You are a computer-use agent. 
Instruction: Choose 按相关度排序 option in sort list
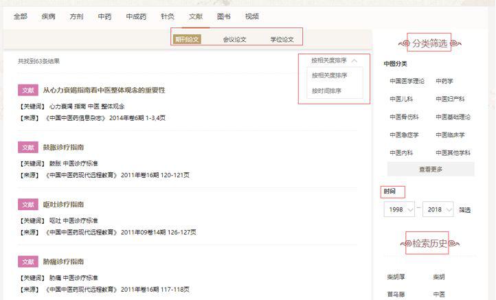click(x=330, y=76)
